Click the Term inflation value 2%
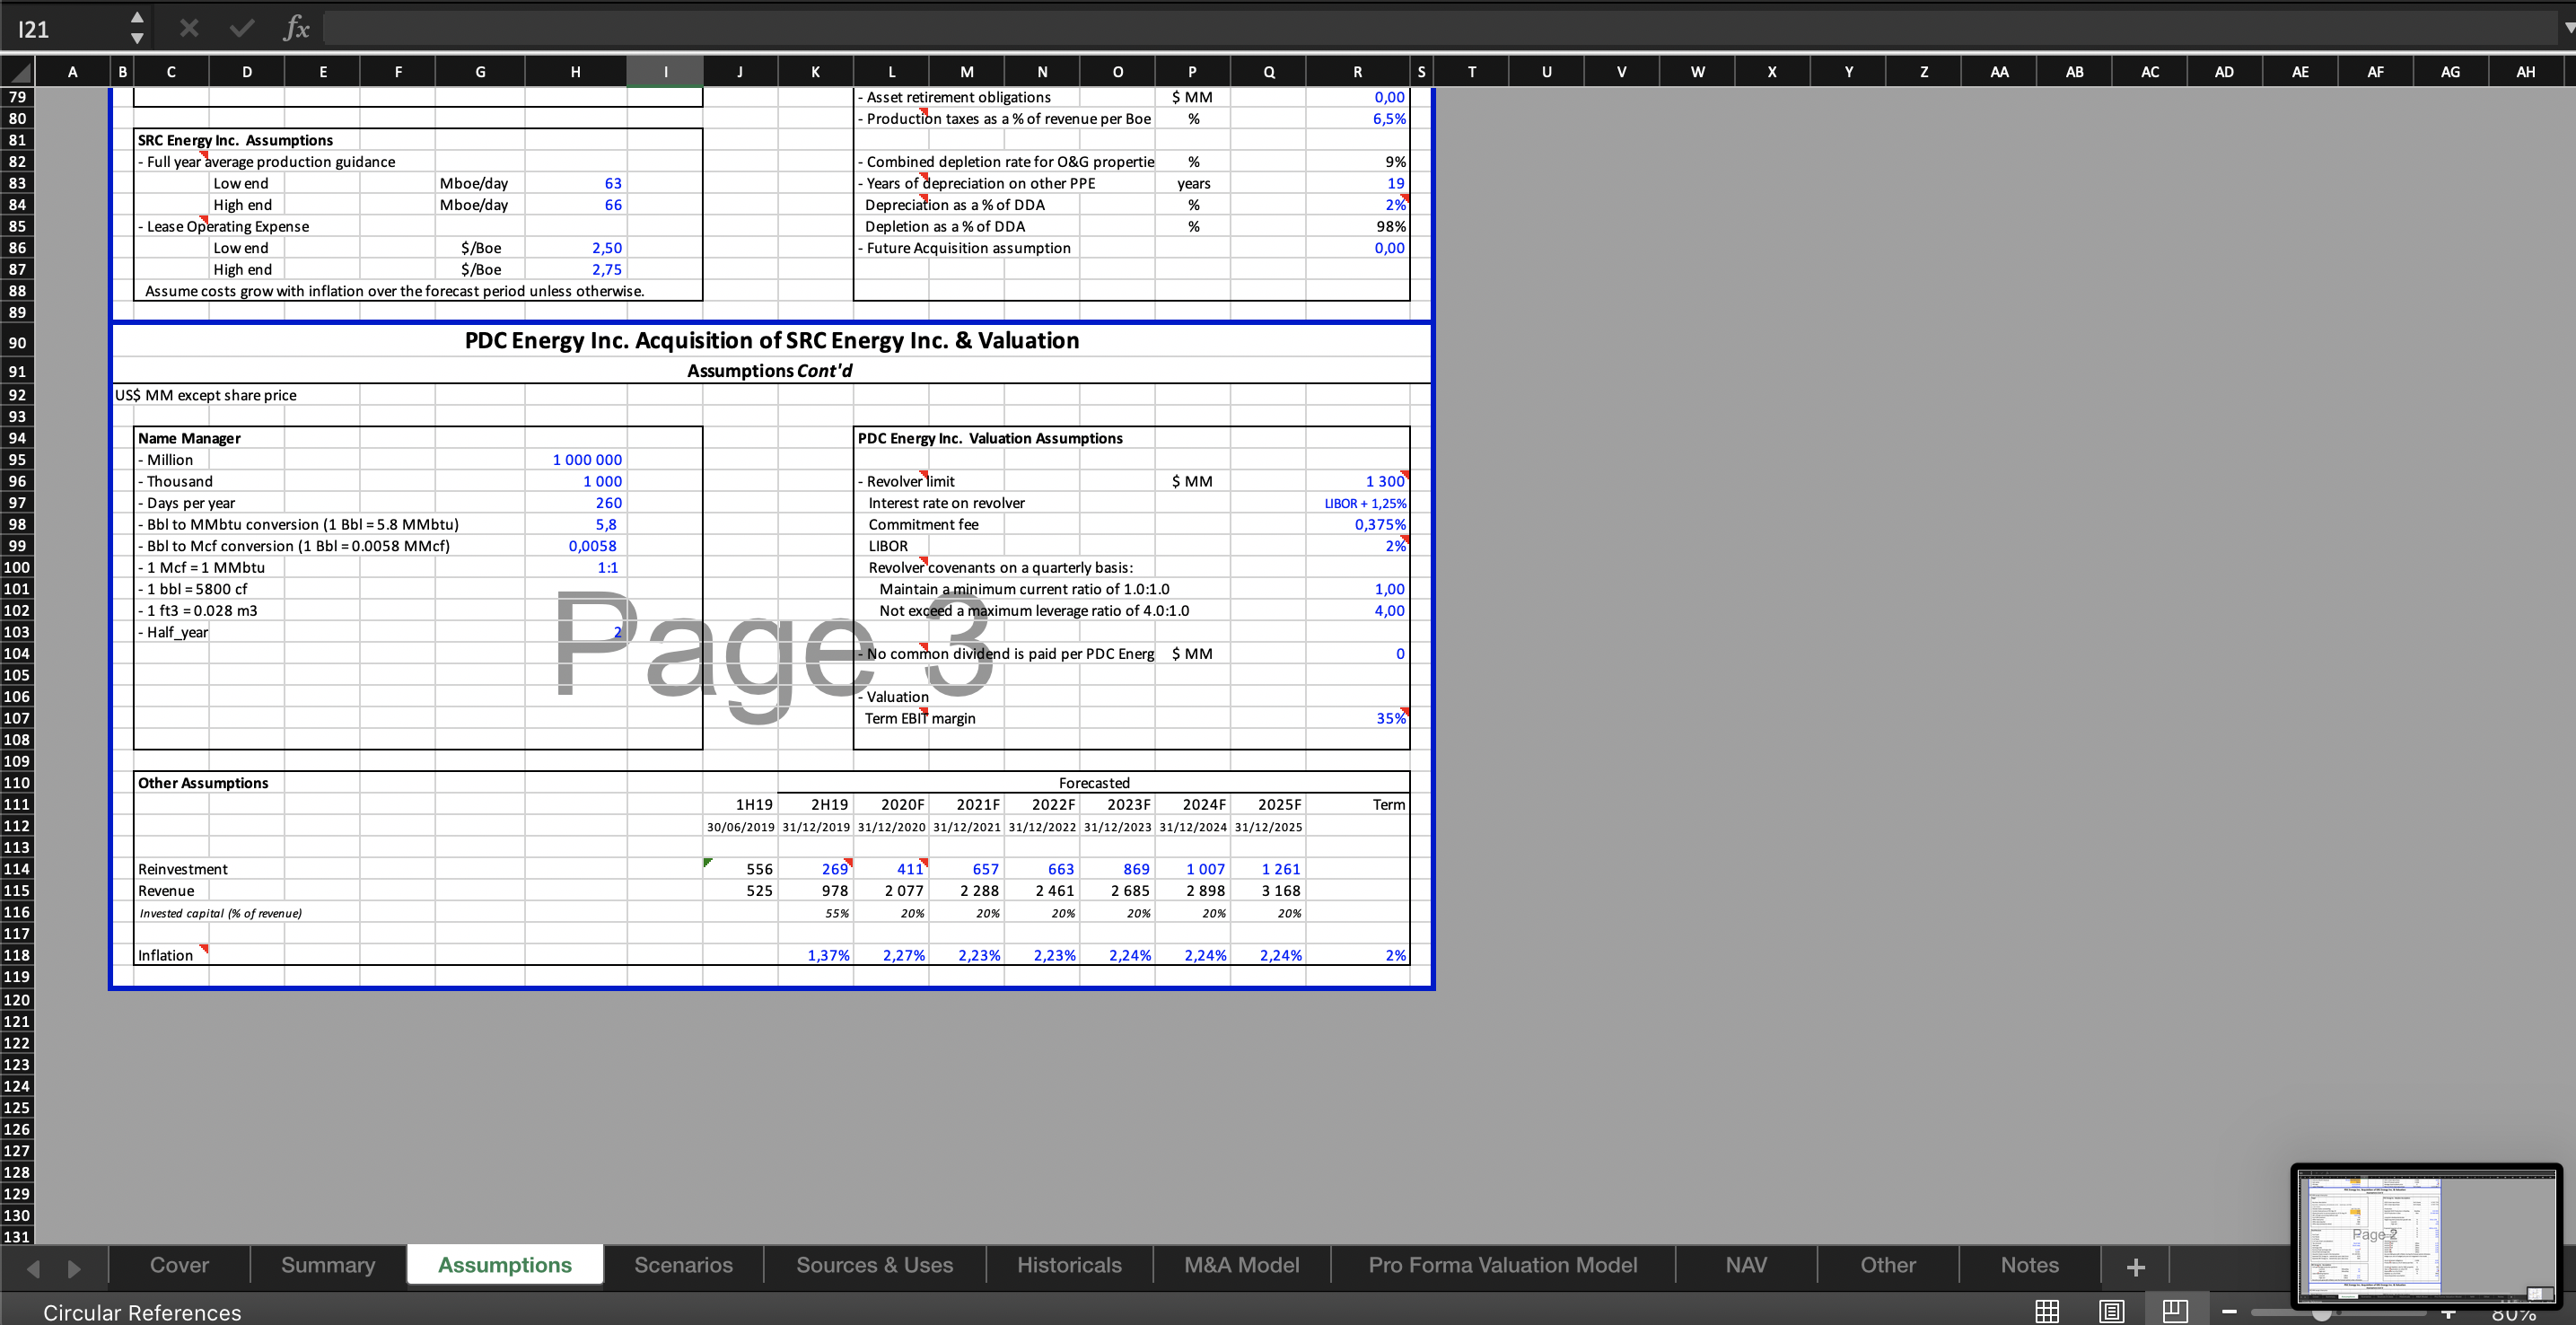The image size is (2576, 1325). (1358, 955)
